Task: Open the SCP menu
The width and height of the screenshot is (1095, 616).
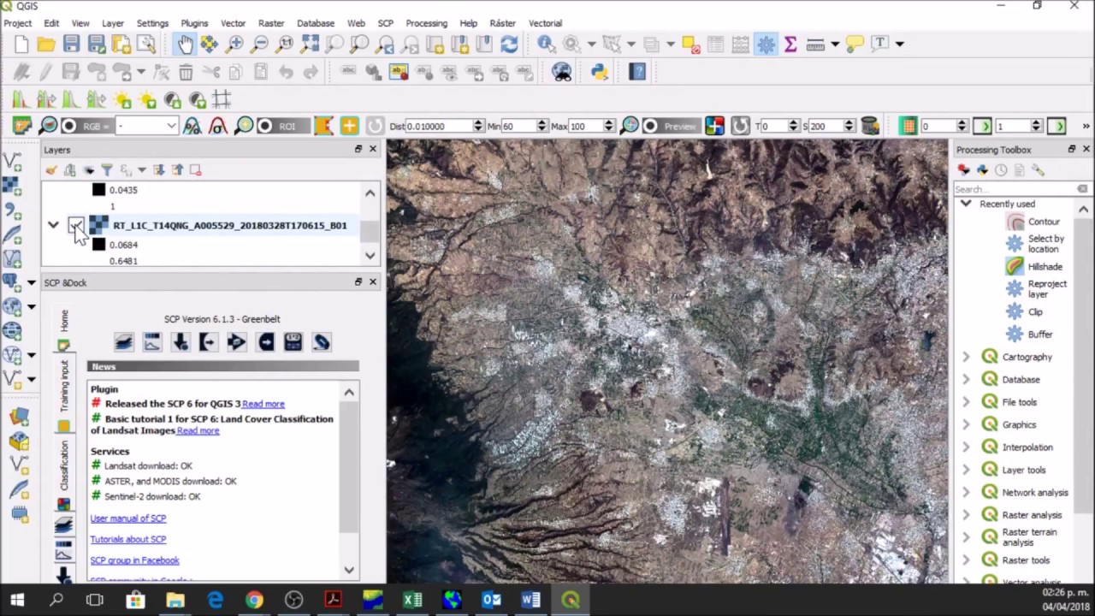Action: click(386, 23)
